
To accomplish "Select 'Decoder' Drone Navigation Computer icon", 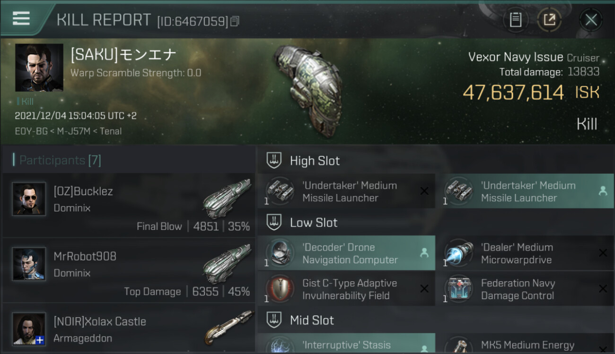I will coord(280,253).
